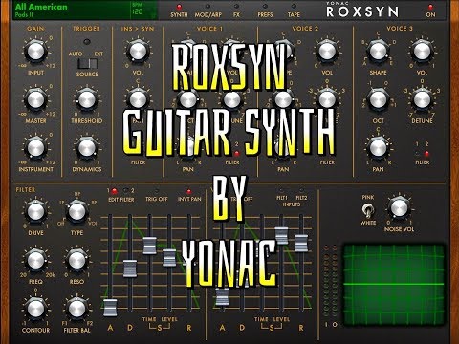Click the THRESHOLD knob

pos(87,99)
